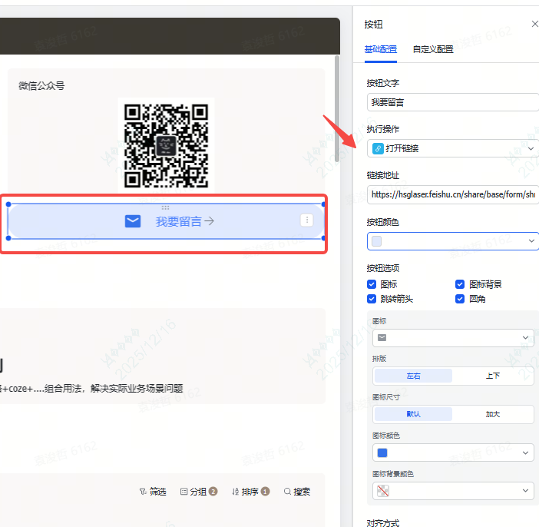Click the three-dot menu on 我要留言 button

click(x=307, y=220)
